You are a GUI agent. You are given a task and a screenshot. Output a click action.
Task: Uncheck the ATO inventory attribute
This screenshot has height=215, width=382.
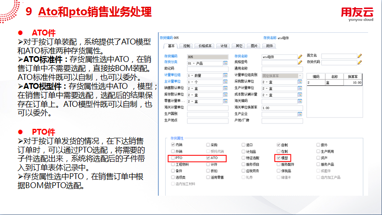click(x=208, y=158)
